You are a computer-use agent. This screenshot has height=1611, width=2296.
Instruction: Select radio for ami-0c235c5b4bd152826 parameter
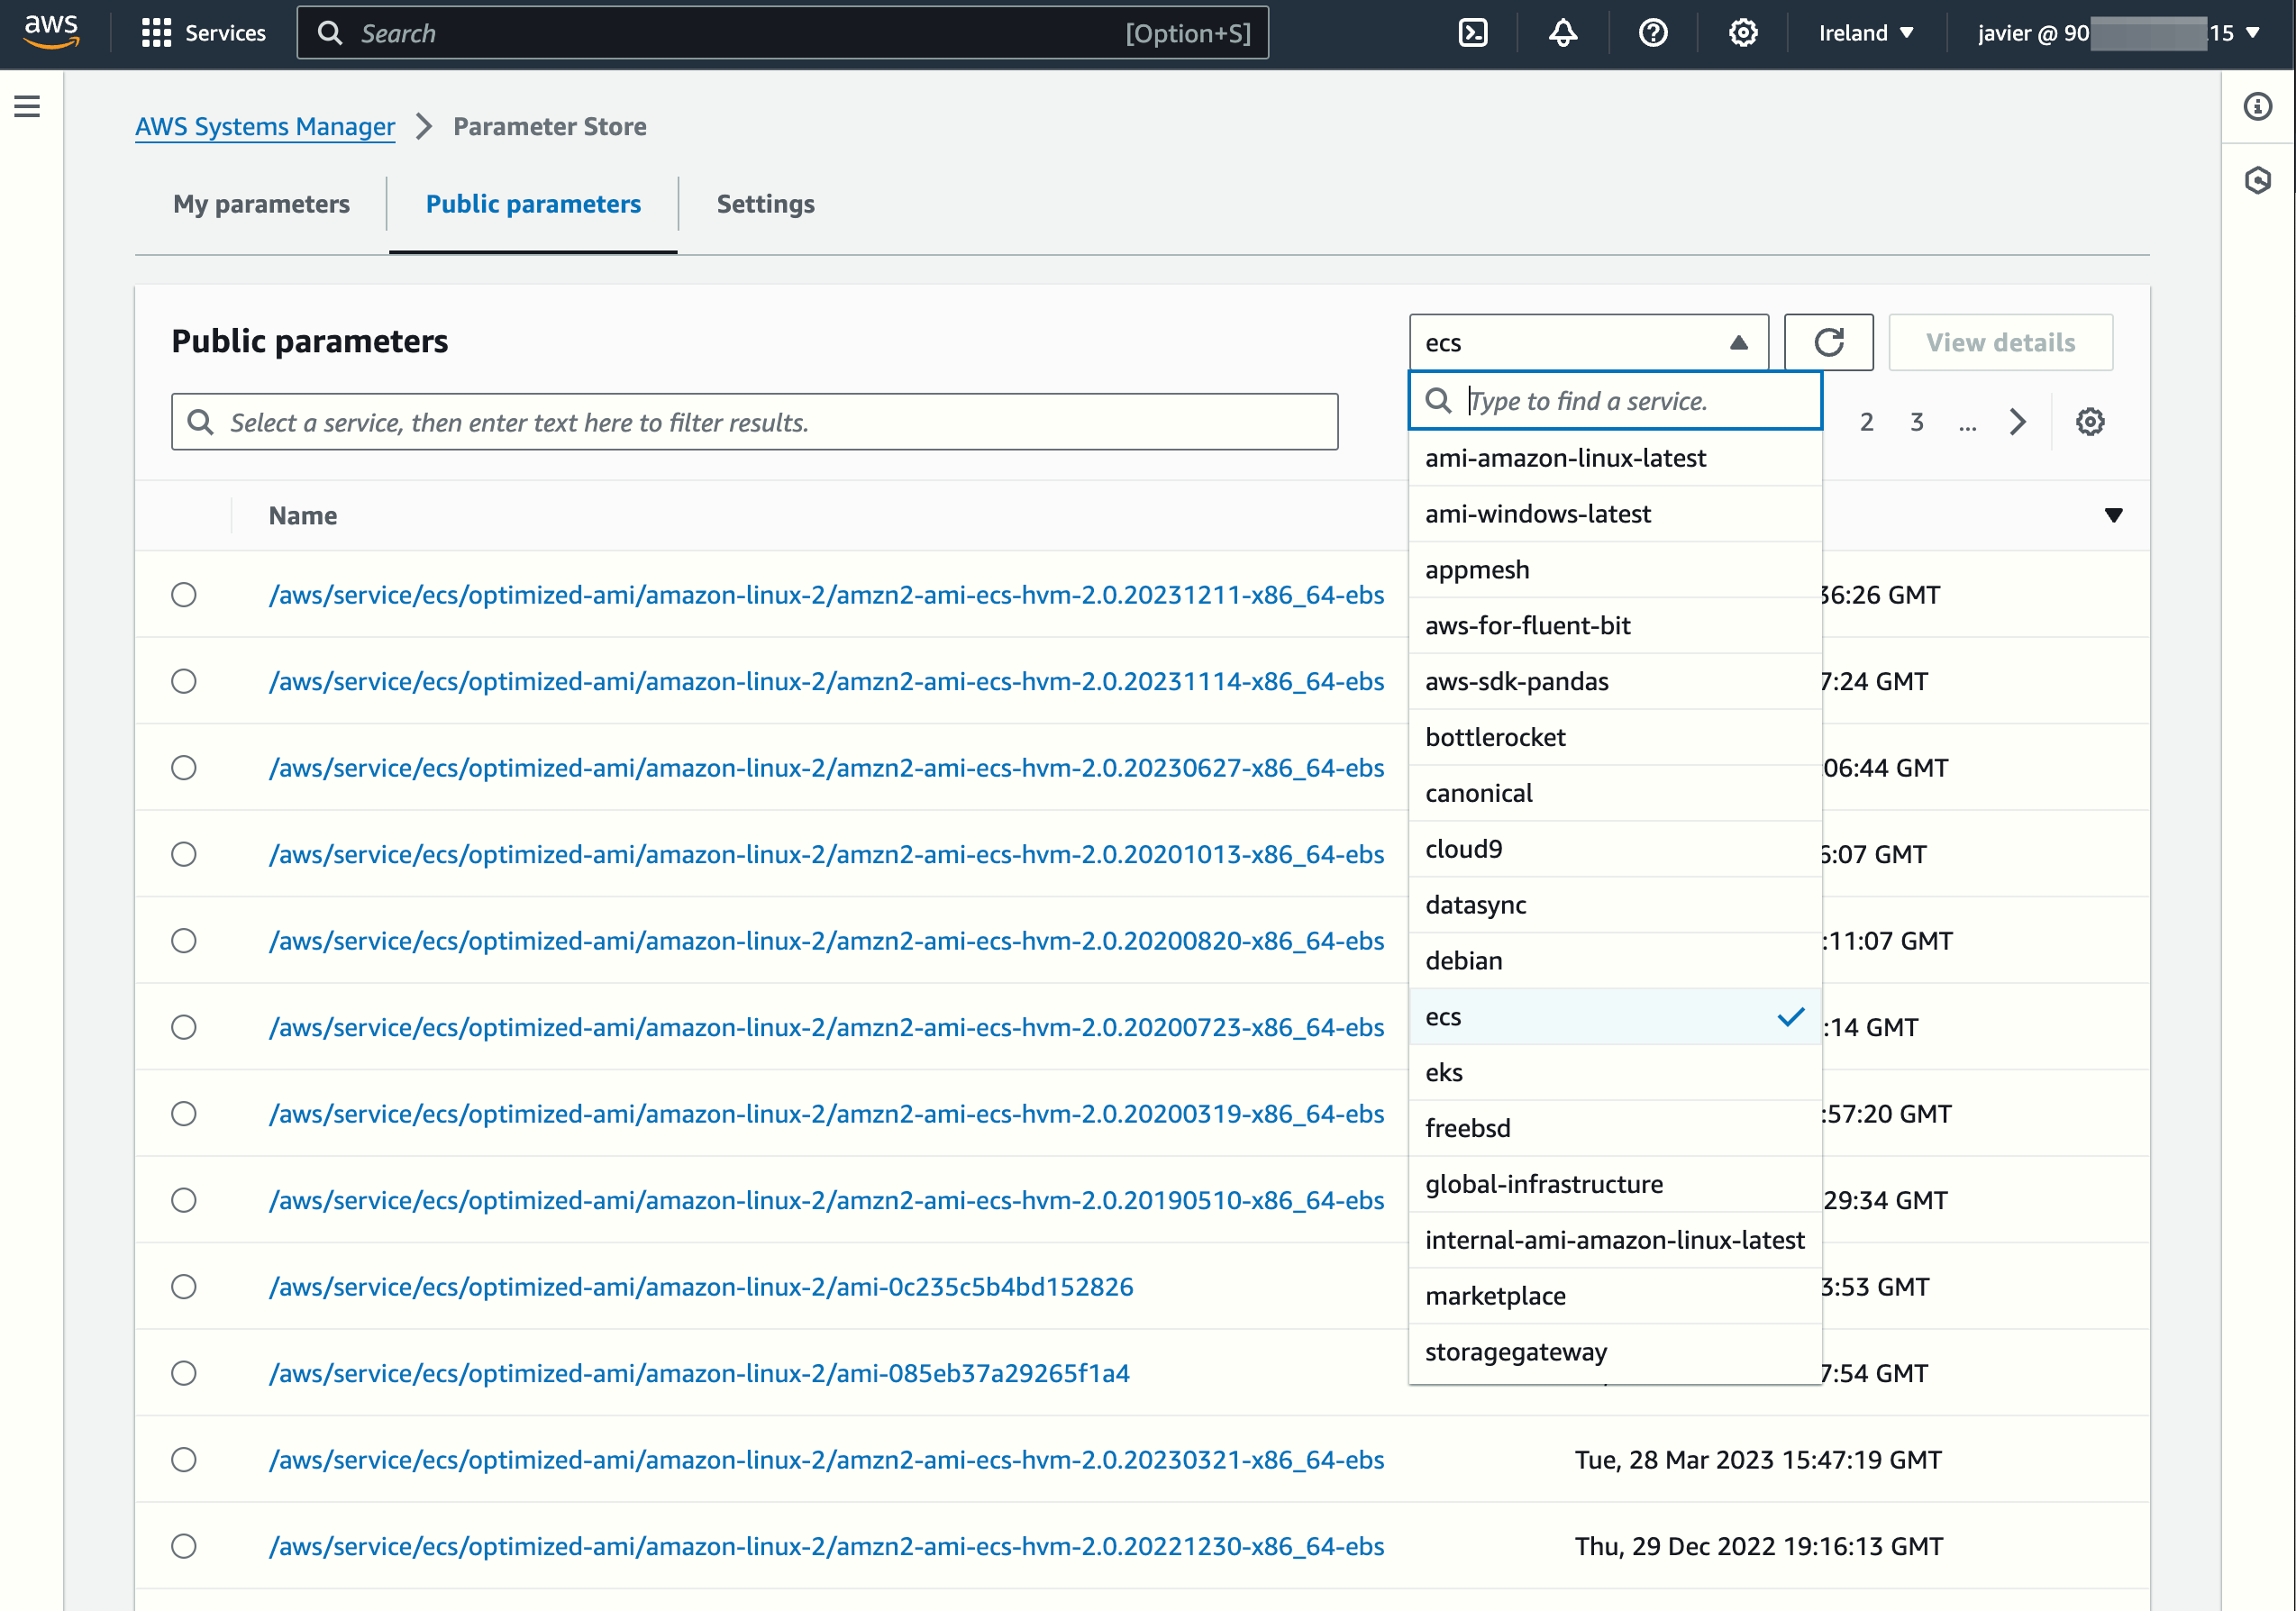[x=184, y=1287]
